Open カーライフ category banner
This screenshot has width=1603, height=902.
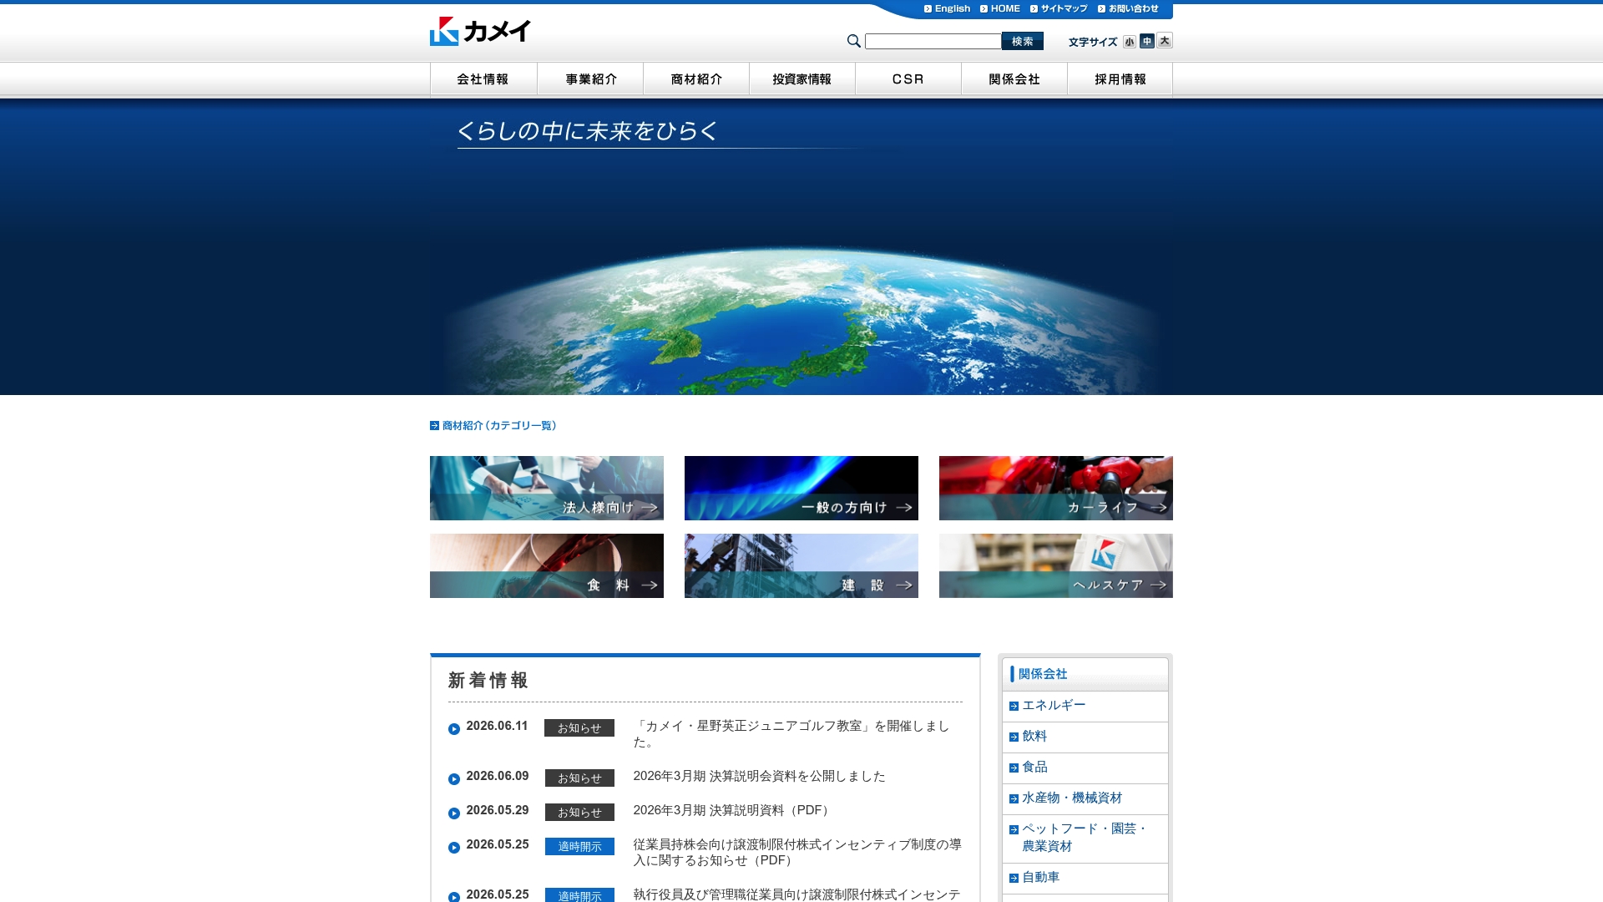1056,488
